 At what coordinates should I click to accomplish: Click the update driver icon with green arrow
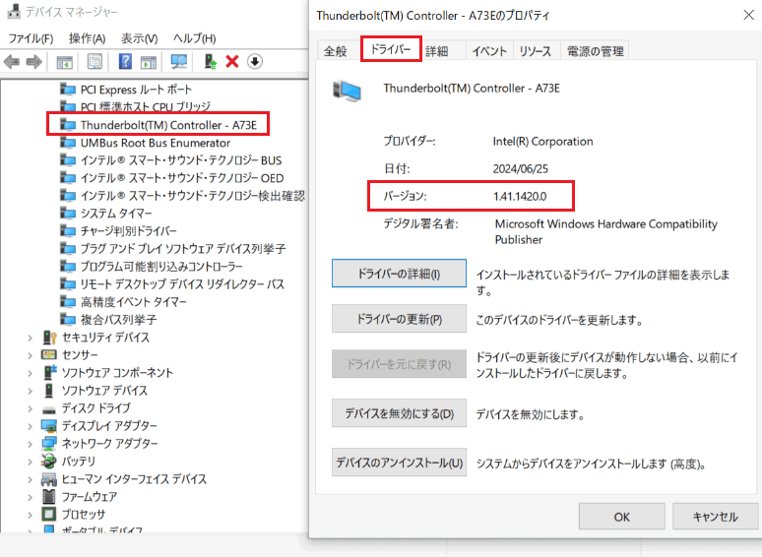coord(210,62)
